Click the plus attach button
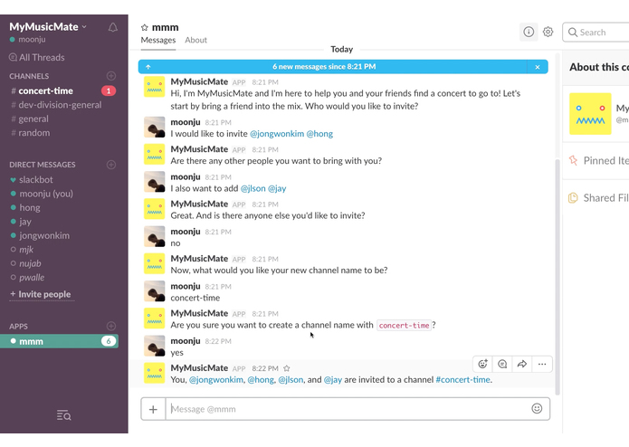 click(x=153, y=409)
